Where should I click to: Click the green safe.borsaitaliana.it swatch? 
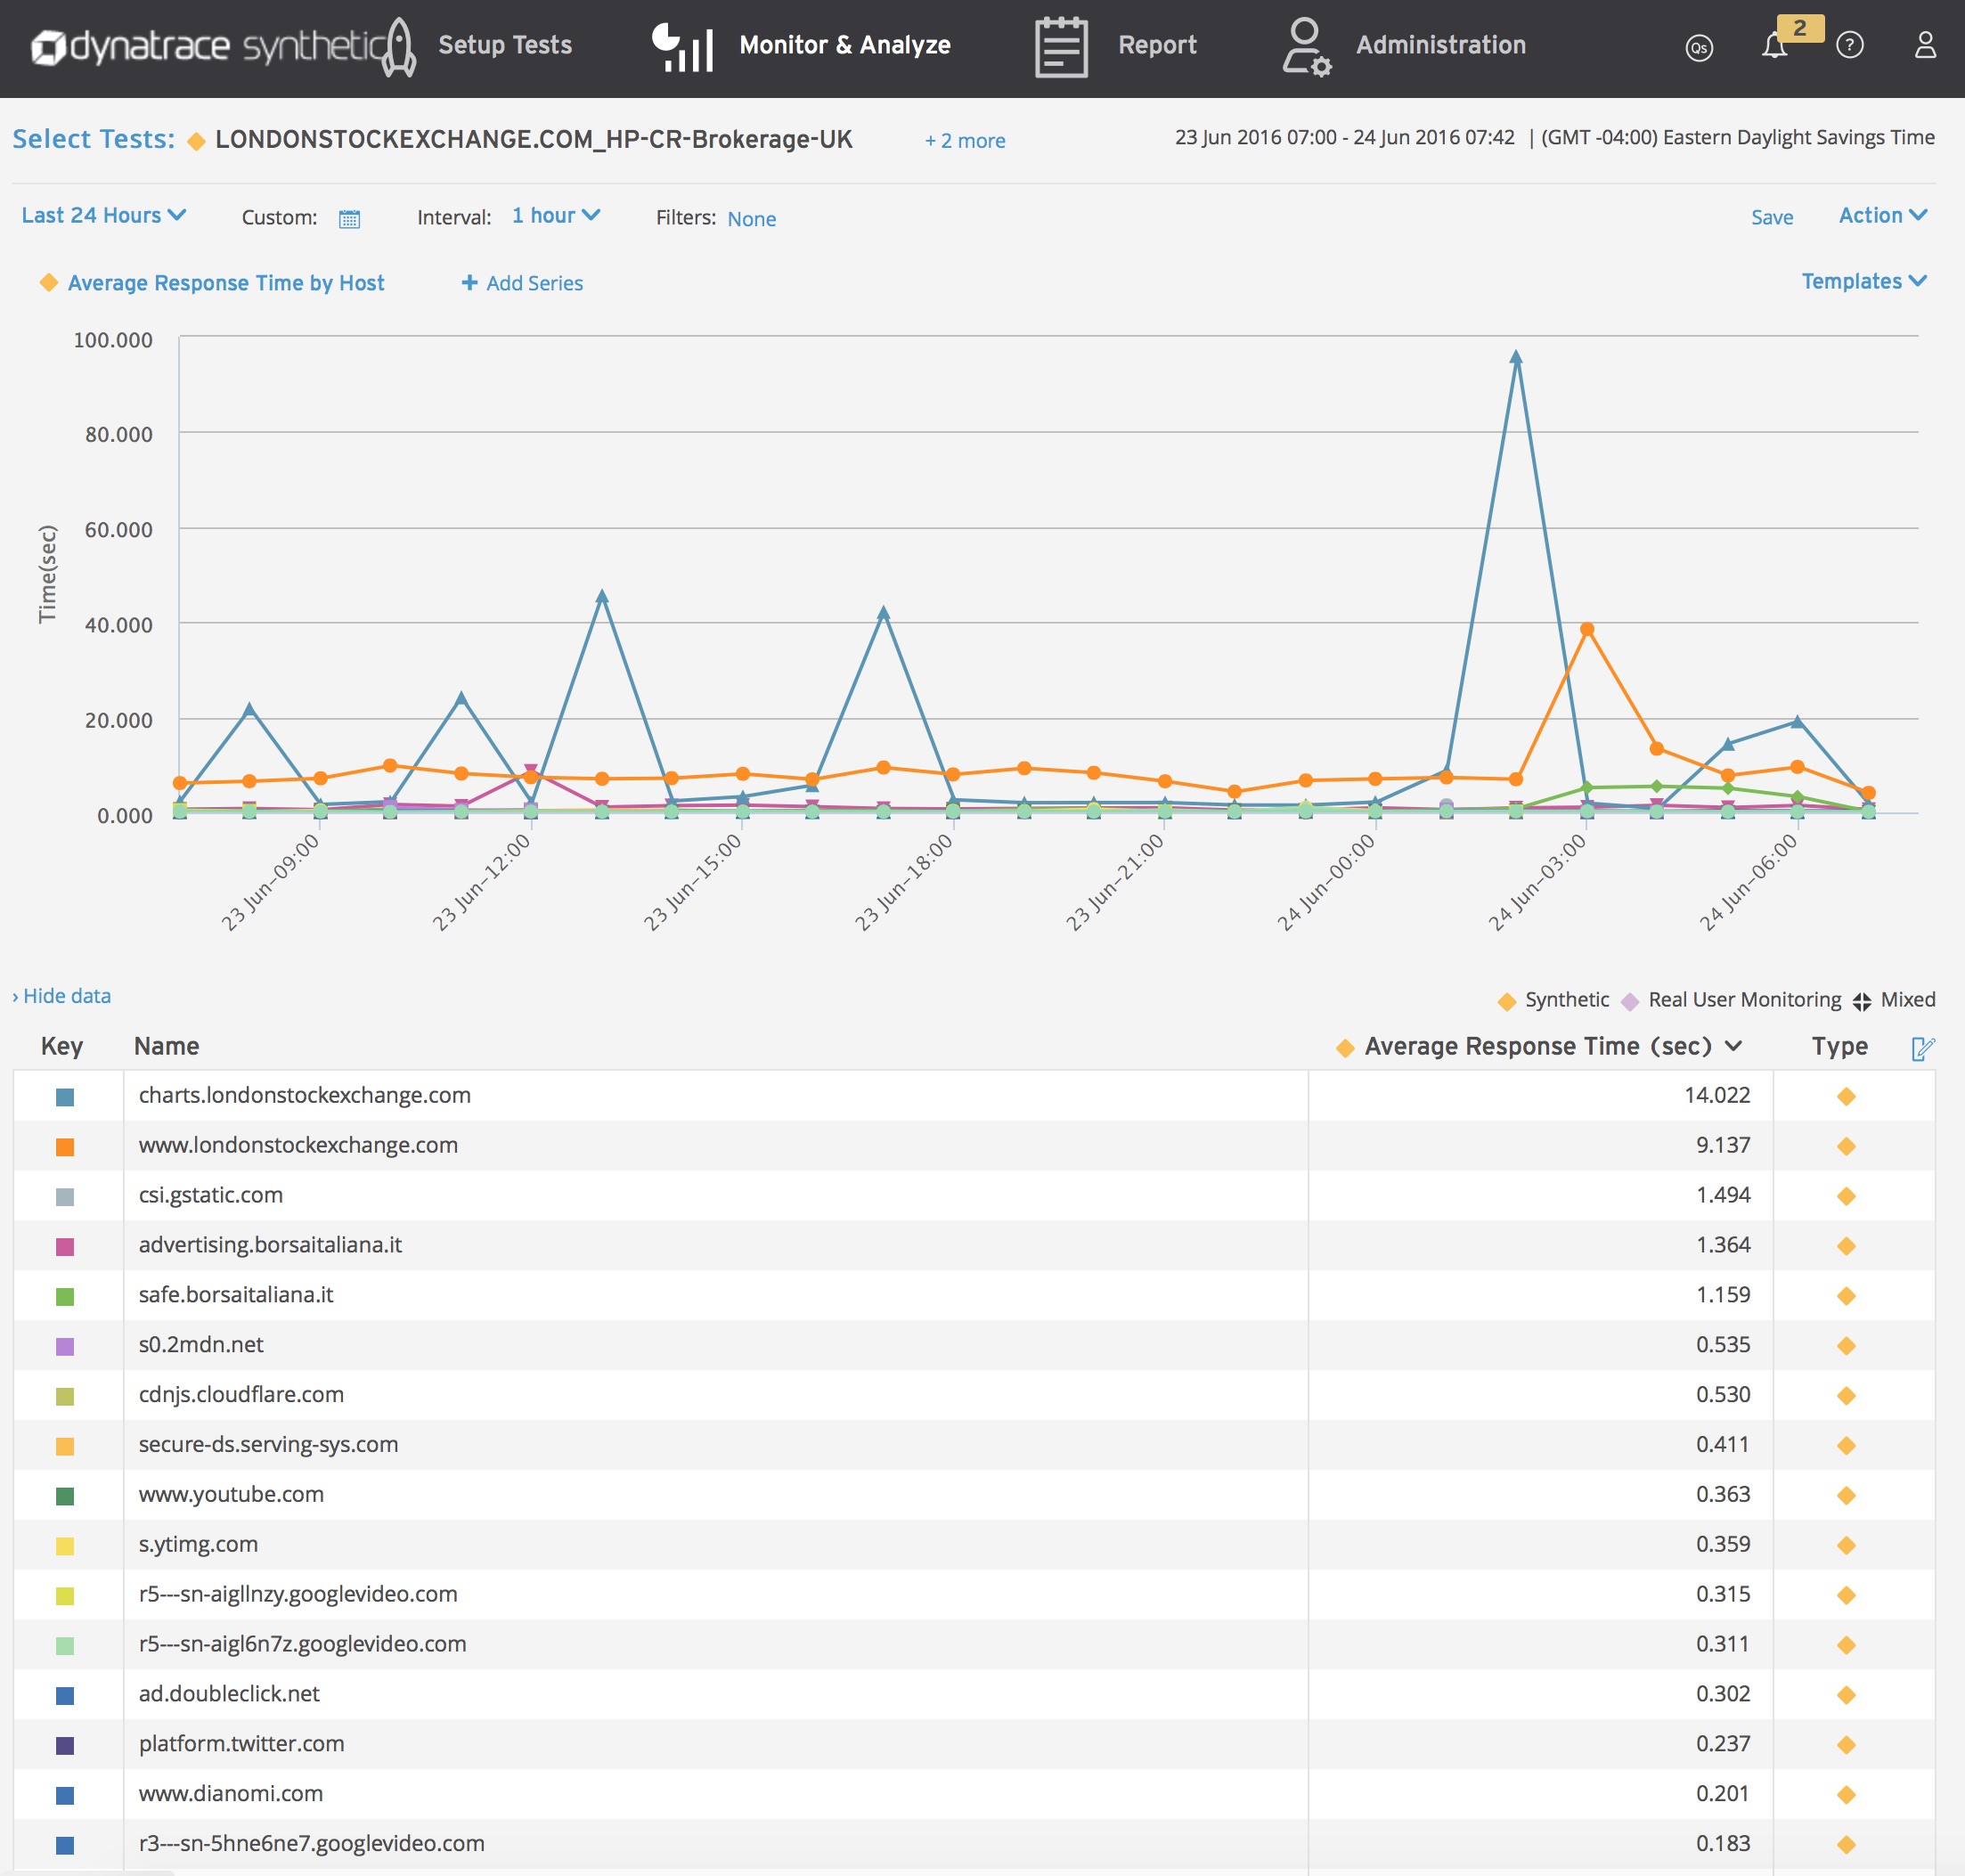[65, 1297]
